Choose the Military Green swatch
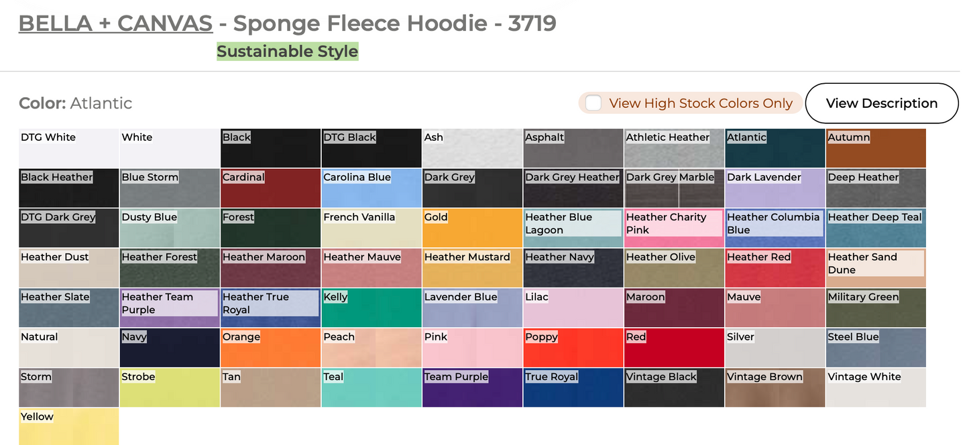 coord(875,307)
